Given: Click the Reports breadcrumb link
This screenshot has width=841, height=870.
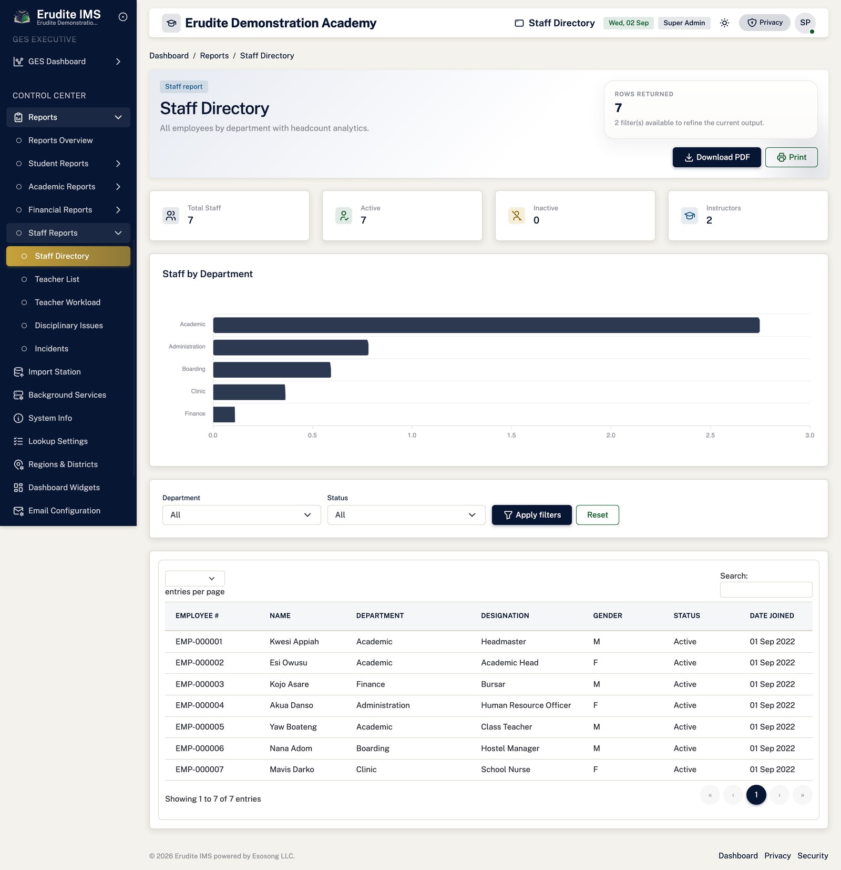Looking at the screenshot, I should 214,56.
